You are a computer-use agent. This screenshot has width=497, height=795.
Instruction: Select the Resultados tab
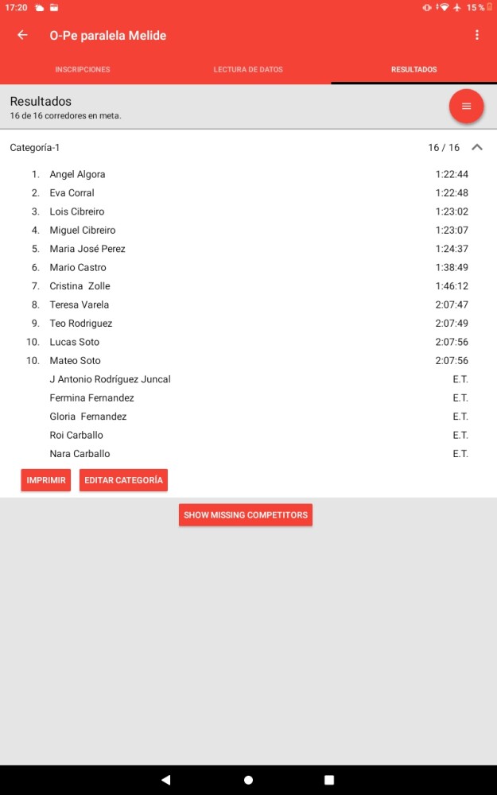414,70
